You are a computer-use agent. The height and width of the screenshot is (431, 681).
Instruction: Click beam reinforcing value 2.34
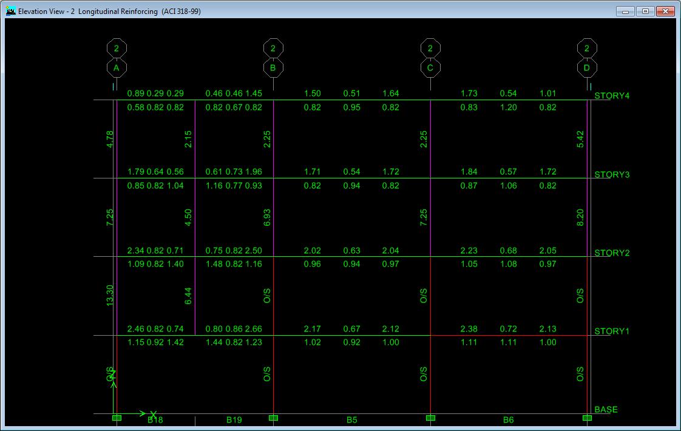135,251
